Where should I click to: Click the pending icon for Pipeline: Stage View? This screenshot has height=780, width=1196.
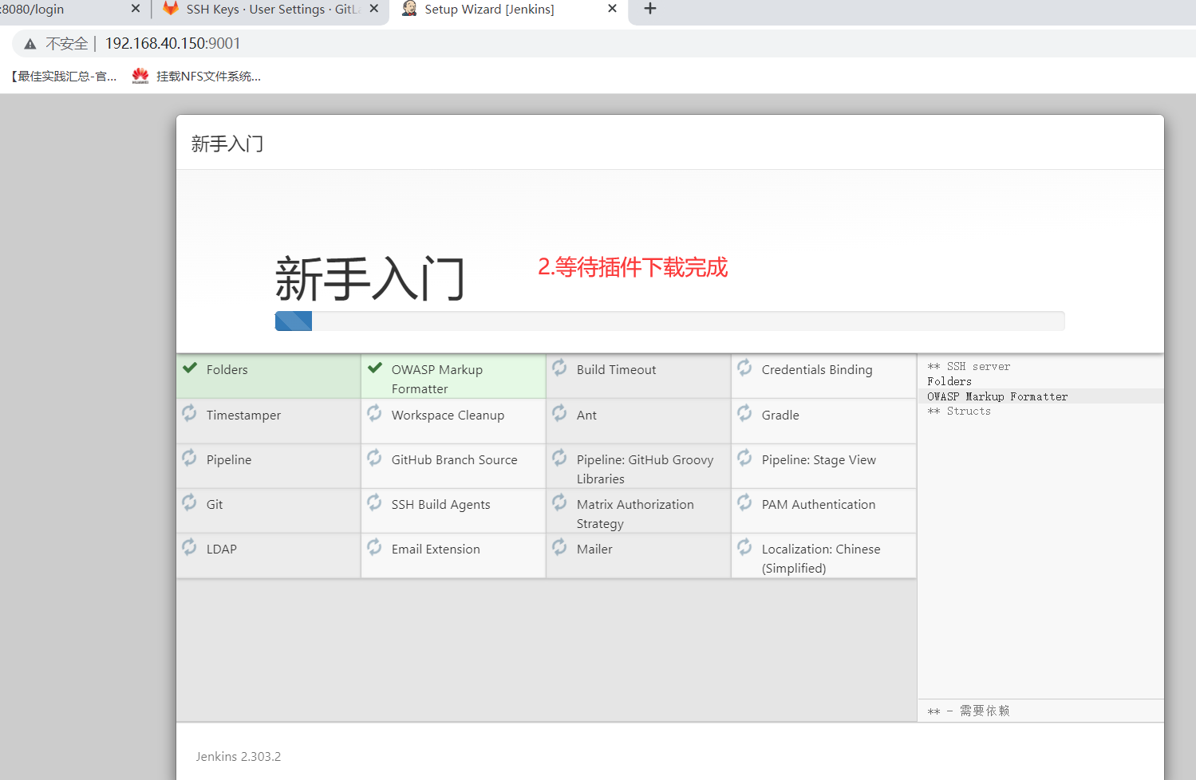(x=744, y=458)
